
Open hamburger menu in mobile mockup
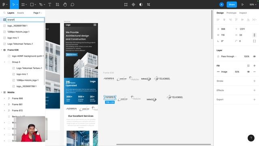tap(95, 25)
